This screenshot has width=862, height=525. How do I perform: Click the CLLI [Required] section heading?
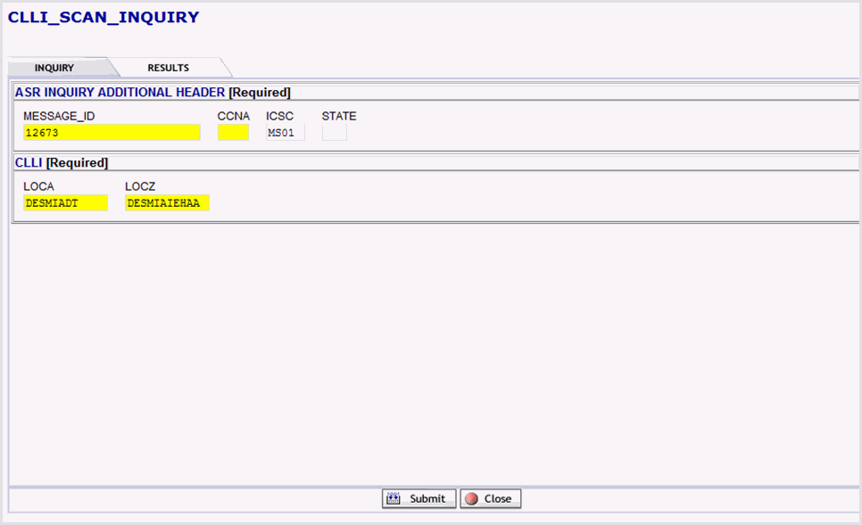tap(61, 163)
